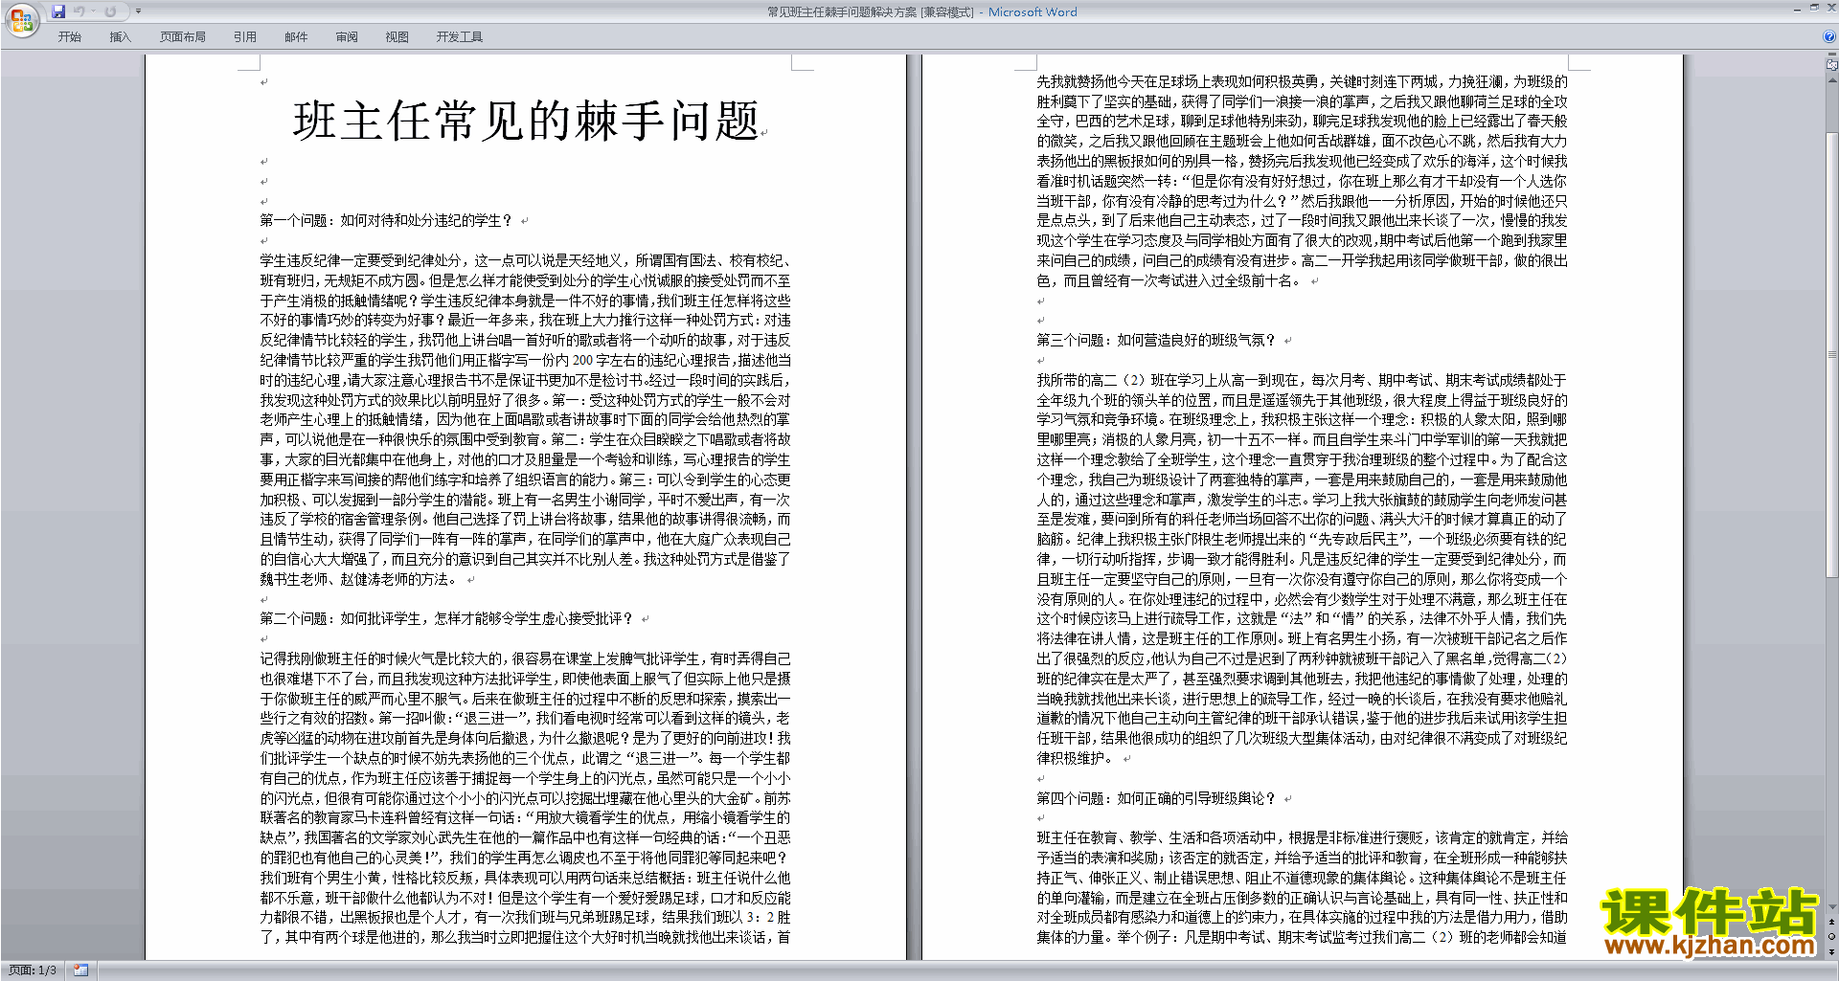Click heading 第三个问题：如何营造良好的班级气氛？
This screenshot has height=981, width=1839.
coord(1157,340)
